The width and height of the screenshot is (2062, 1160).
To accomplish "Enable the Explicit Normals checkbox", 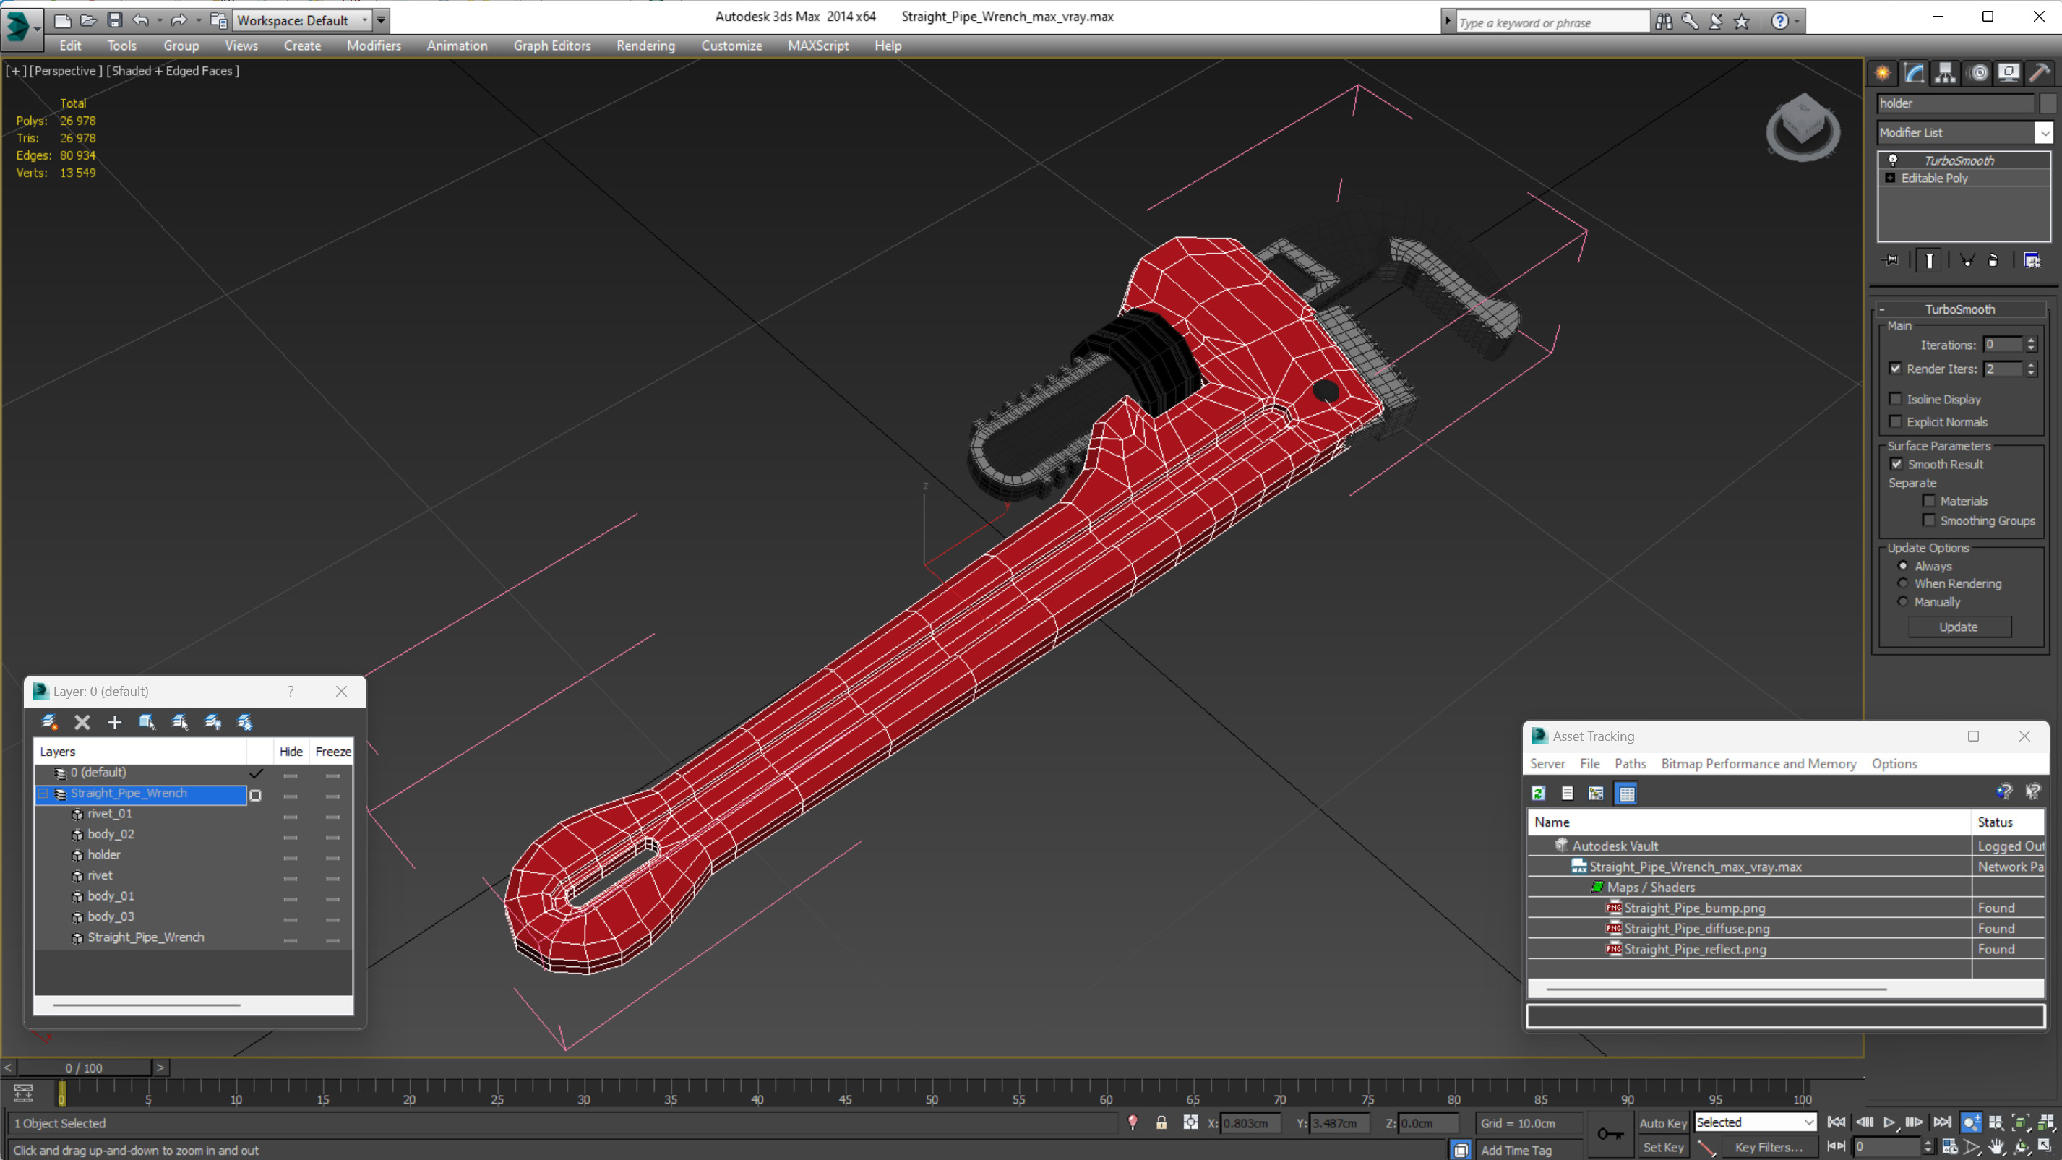I will click(x=1896, y=421).
